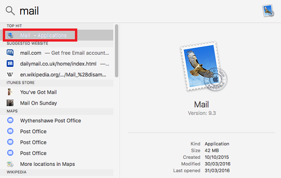The height and width of the screenshot is (178, 281).
Task: Open More locations in Maps
Action: click(x=57, y=164)
